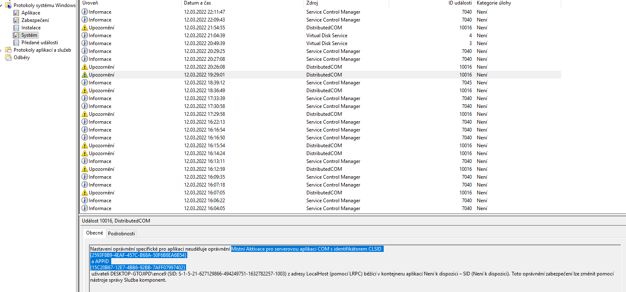Image resolution: width=626 pixels, height=292 pixels.
Task: Click the warning icon of the 18:36:49 event
Action: click(x=85, y=91)
